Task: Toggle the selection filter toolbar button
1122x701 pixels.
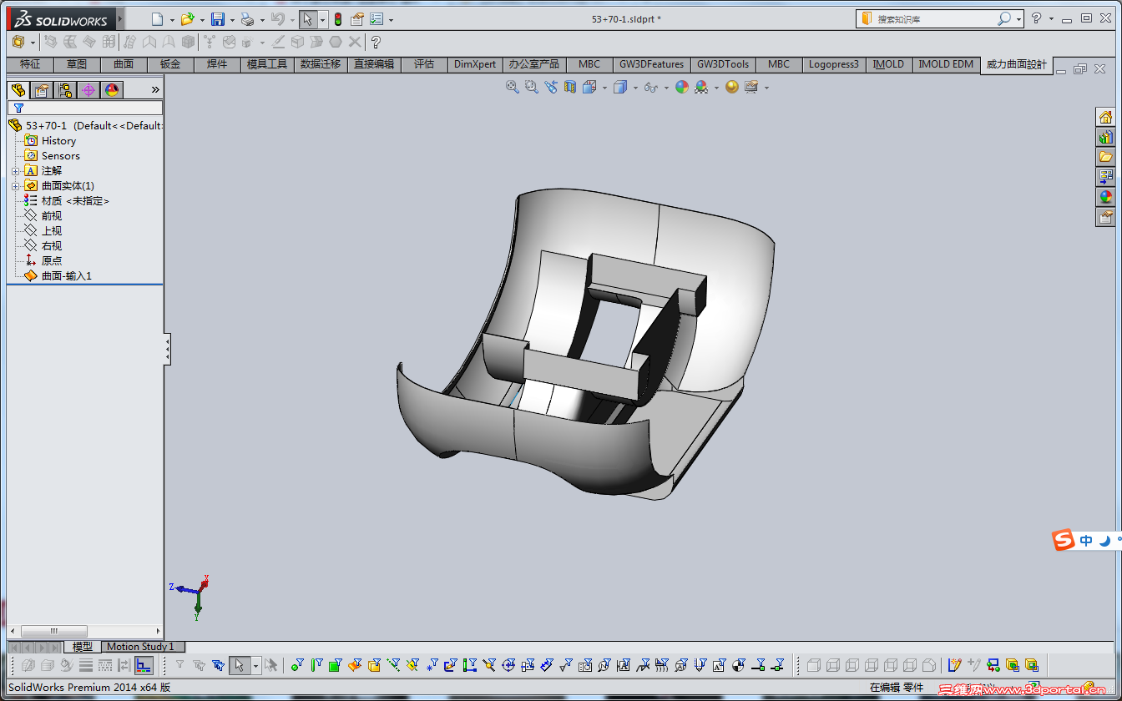Action: click(x=179, y=665)
